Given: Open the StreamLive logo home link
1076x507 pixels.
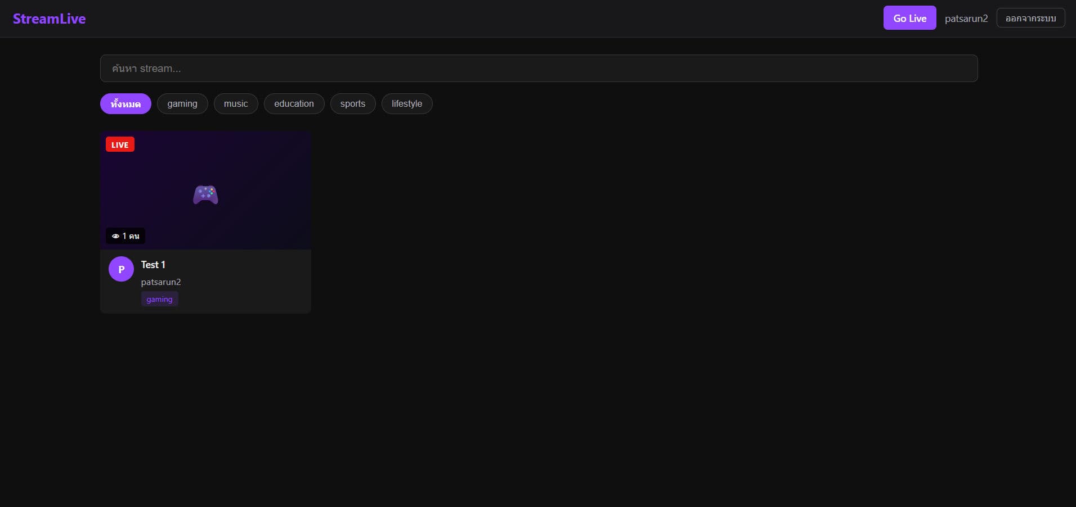Looking at the screenshot, I should [49, 19].
